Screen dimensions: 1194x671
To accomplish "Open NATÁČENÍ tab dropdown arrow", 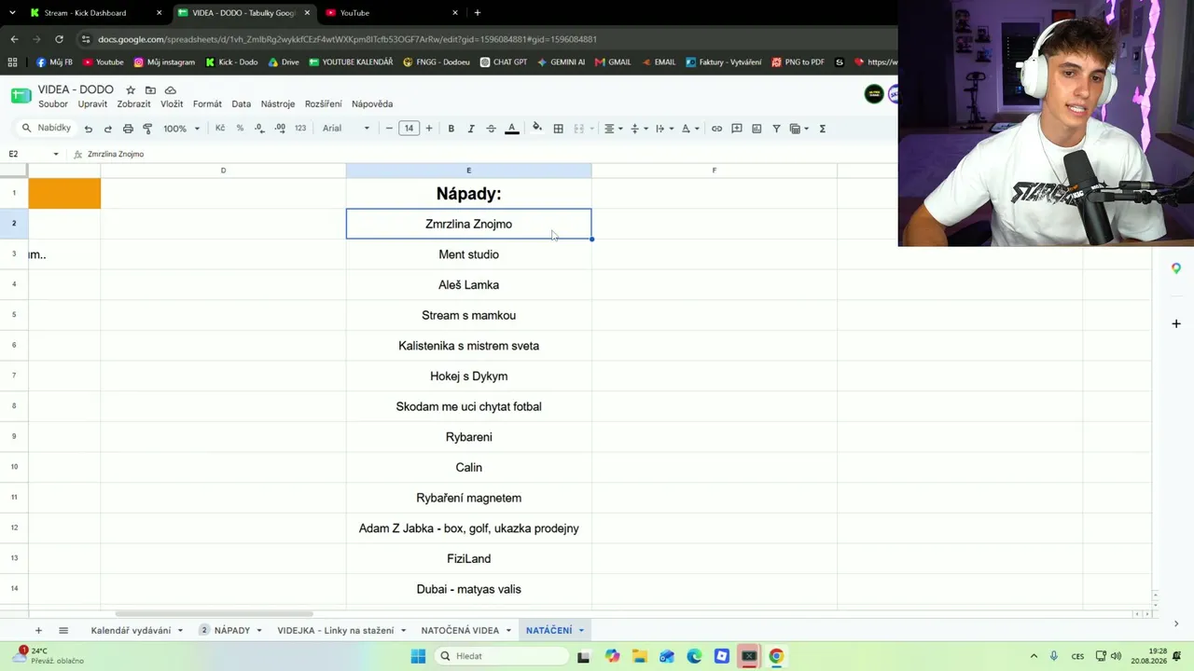I will (581, 631).
